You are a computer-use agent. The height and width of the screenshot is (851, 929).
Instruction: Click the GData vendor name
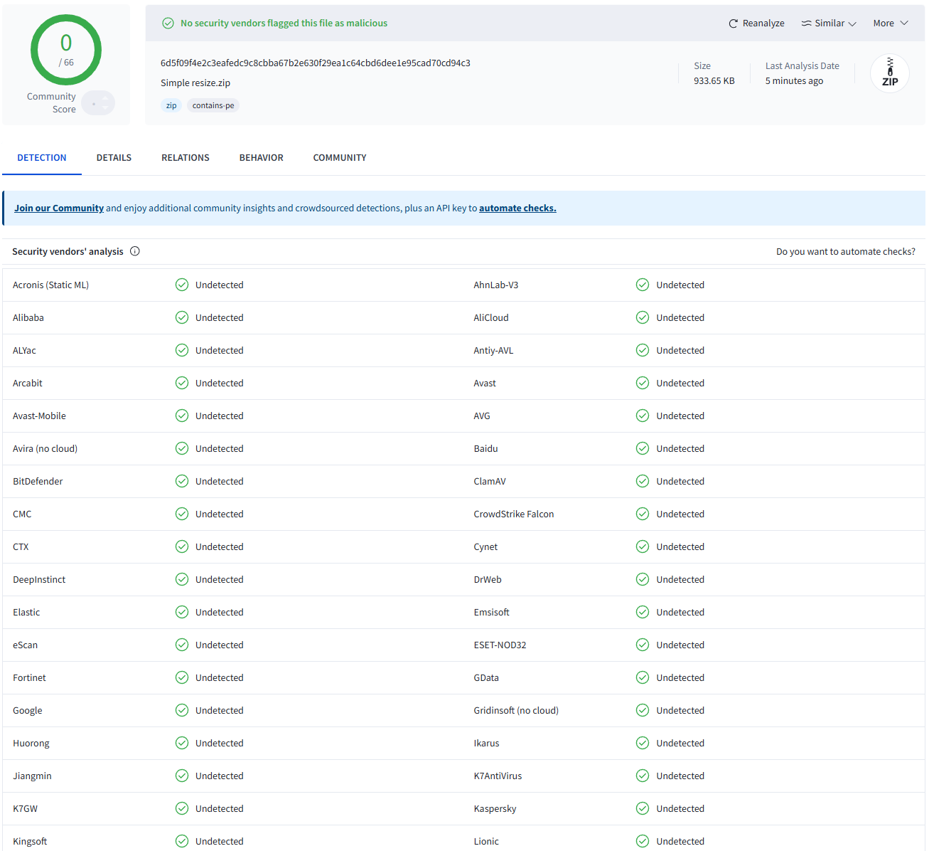[486, 678]
